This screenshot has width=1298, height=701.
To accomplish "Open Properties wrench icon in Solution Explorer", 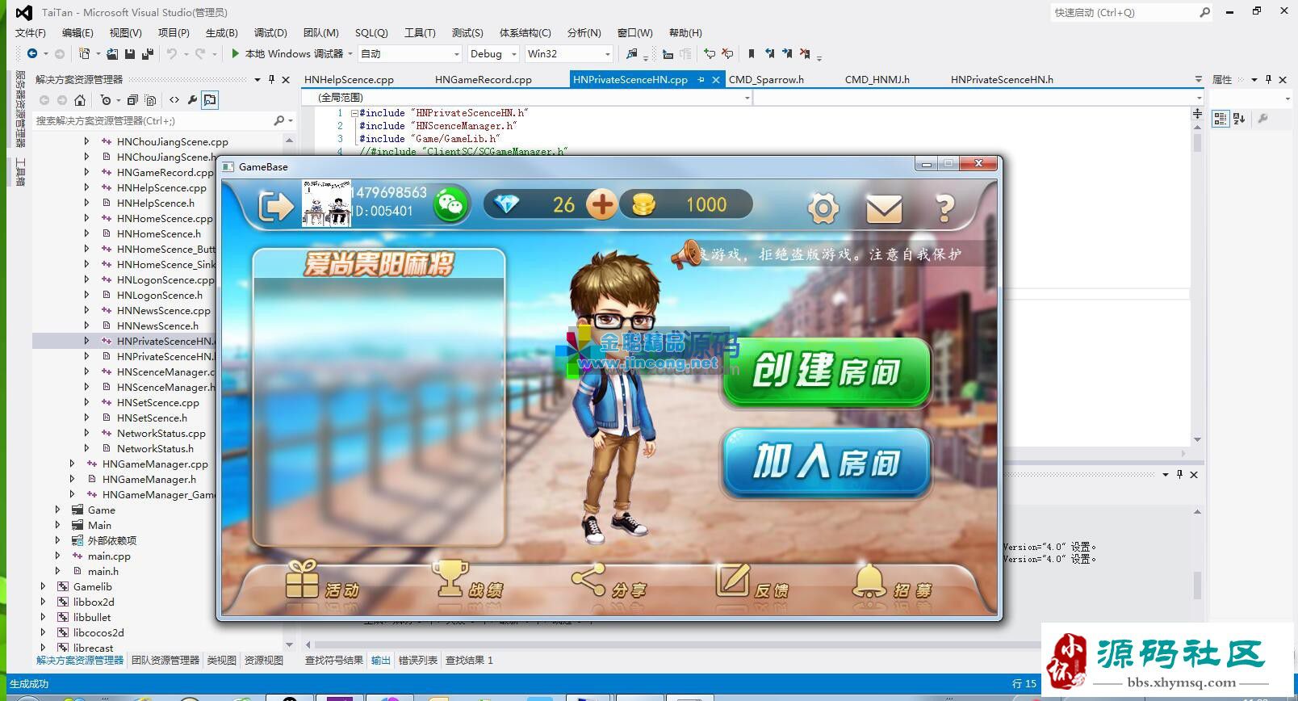I will (x=192, y=100).
